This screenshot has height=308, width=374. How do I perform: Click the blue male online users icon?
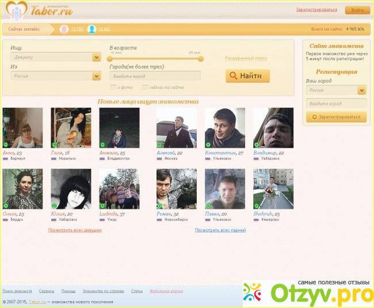[x=91, y=29]
